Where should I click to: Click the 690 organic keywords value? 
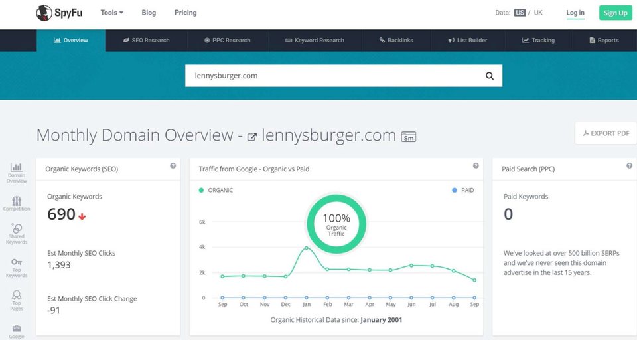61,214
